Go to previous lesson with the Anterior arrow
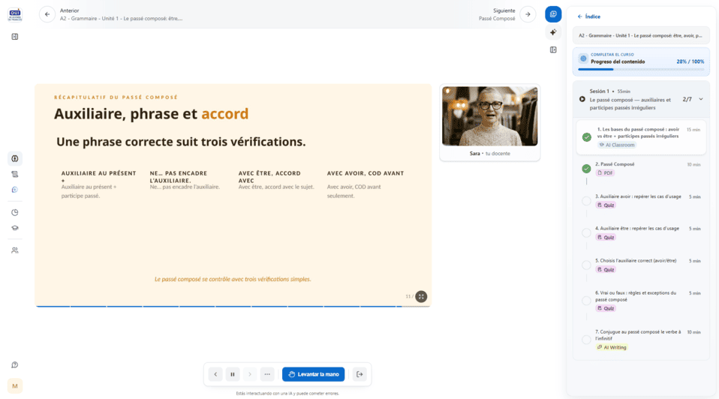Viewport: 719px width, 399px height. tap(47, 14)
